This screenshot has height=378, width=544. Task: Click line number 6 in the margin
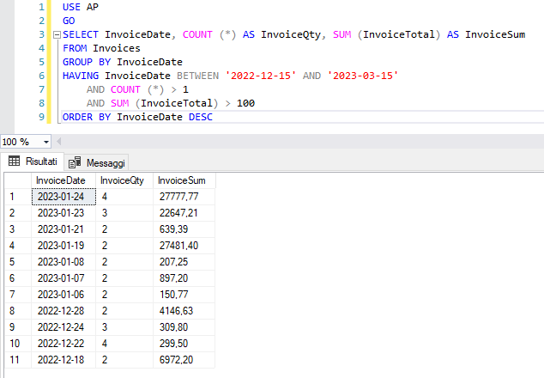(42, 76)
